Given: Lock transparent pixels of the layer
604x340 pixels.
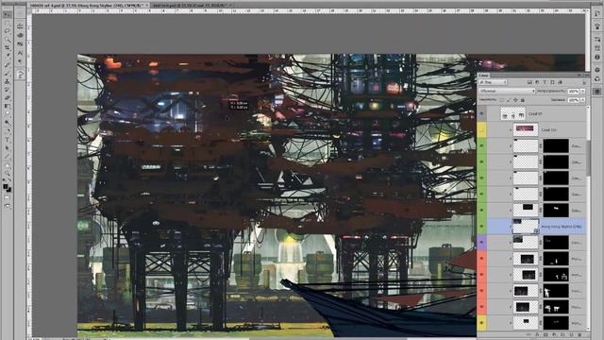Looking at the screenshot, I should (x=501, y=100).
